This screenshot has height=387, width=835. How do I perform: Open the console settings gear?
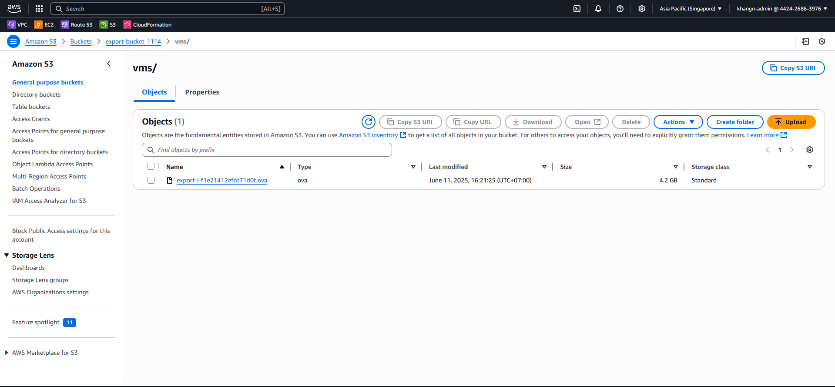point(642,9)
